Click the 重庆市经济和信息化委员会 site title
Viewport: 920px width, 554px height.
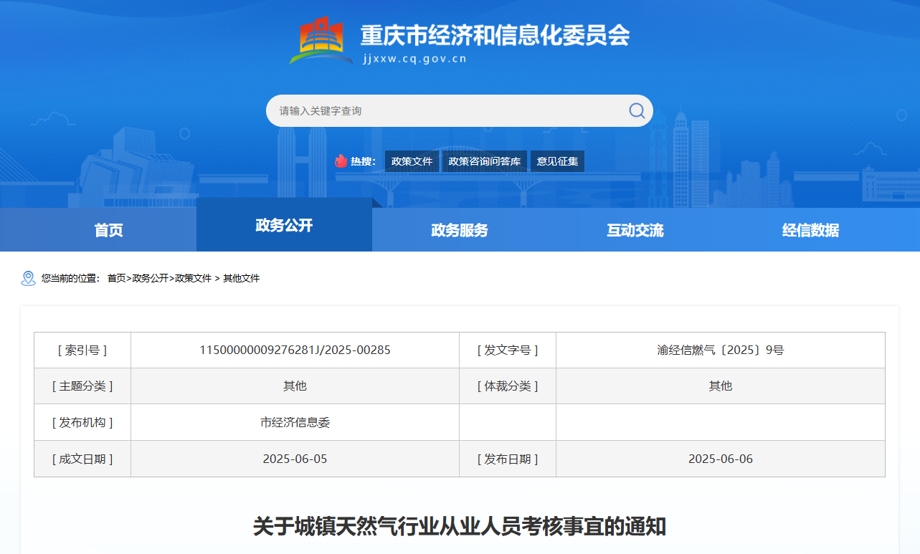pyautogui.click(x=494, y=35)
